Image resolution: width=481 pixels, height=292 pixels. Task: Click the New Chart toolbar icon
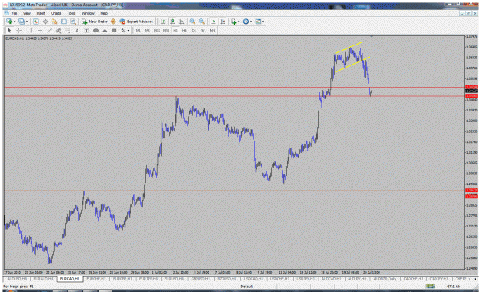[x=9, y=22]
